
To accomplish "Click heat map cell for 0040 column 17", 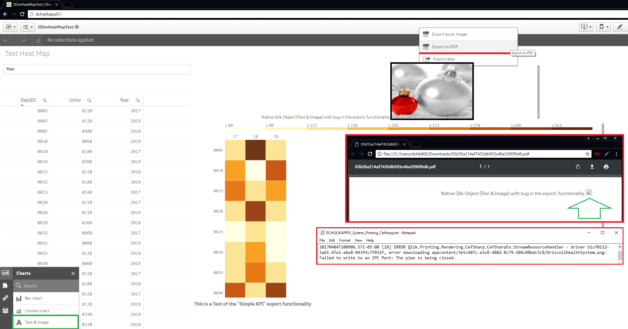I will click(235, 290).
